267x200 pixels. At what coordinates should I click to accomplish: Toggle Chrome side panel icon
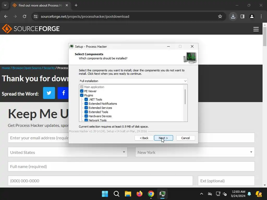point(242,16)
